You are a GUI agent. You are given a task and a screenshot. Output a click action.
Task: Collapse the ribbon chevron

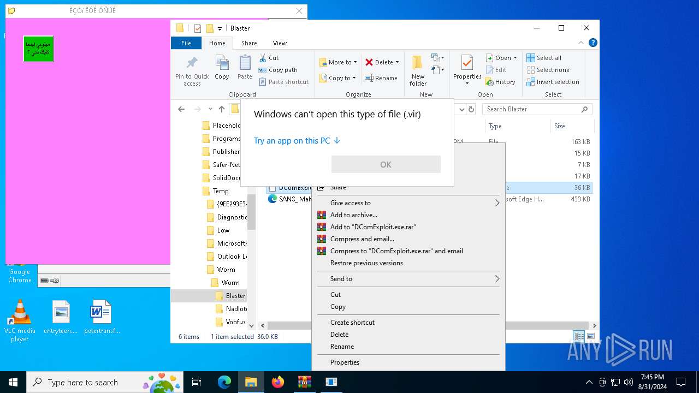click(x=582, y=43)
